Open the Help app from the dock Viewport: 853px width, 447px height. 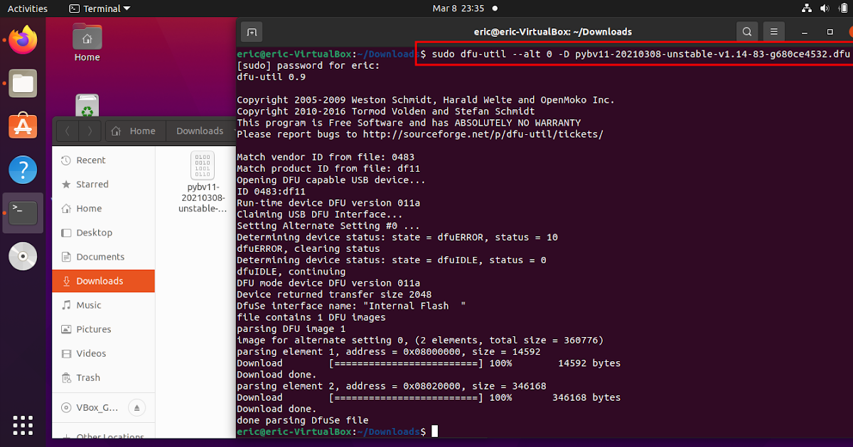[22, 169]
